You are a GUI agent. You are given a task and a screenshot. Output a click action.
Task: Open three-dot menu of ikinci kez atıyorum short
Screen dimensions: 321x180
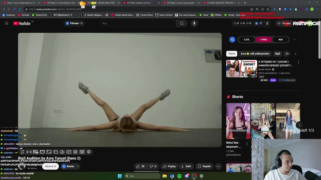pos(247,144)
